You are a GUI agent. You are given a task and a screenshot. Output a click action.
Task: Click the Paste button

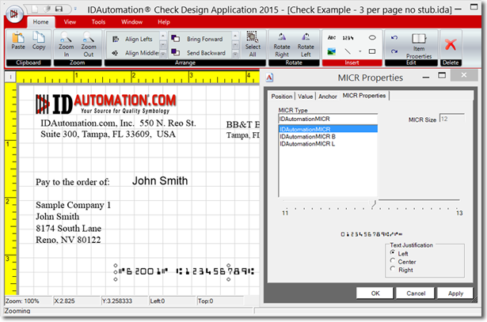(18, 40)
